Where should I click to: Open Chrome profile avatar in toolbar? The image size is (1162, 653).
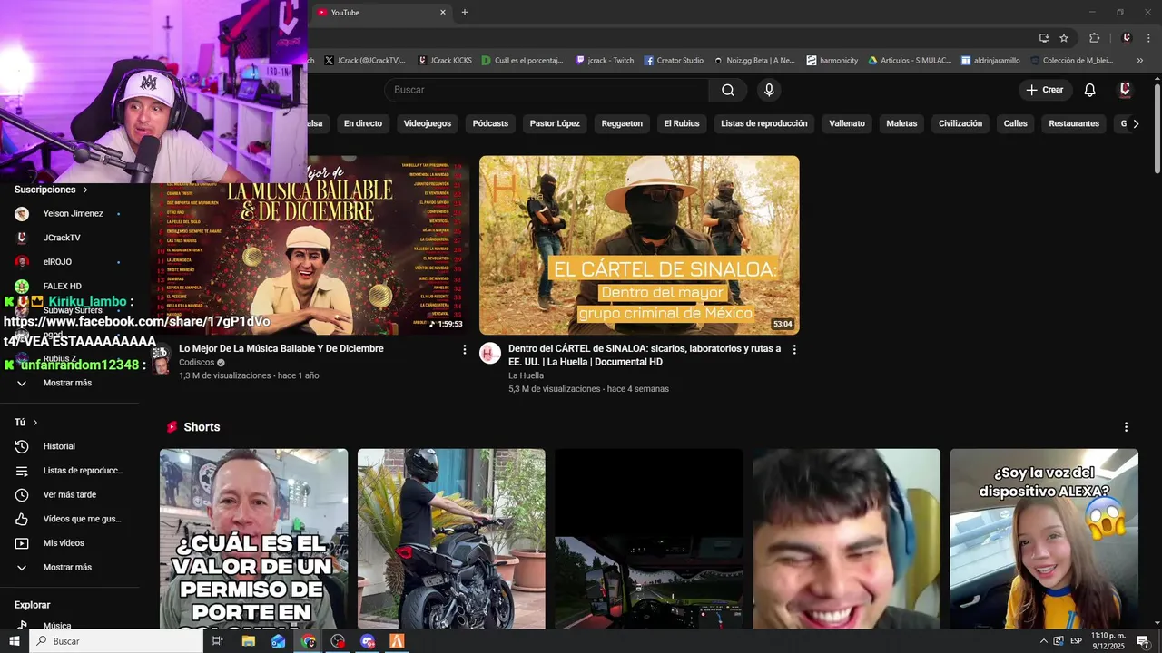tap(1127, 38)
